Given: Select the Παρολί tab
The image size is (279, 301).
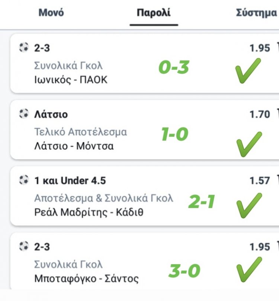Looking at the screenshot, I should click(x=154, y=13).
